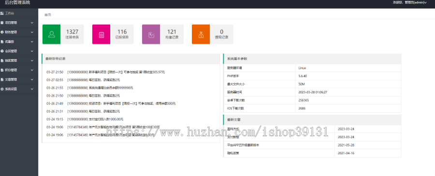Click the iOS downloads value 2686
The image size is (435, 176).
(x=302, y=108)
